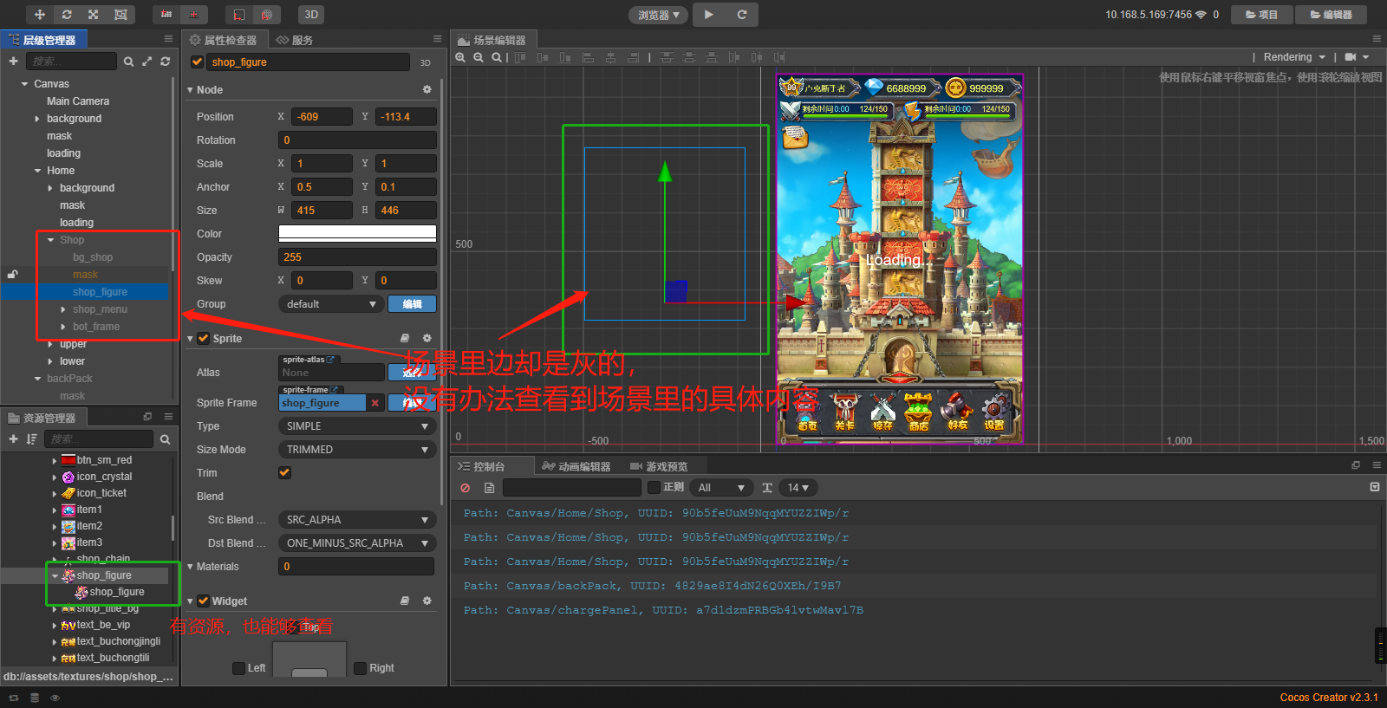Click the Opacity value field

pyautogui.click(x=357, y=257)
